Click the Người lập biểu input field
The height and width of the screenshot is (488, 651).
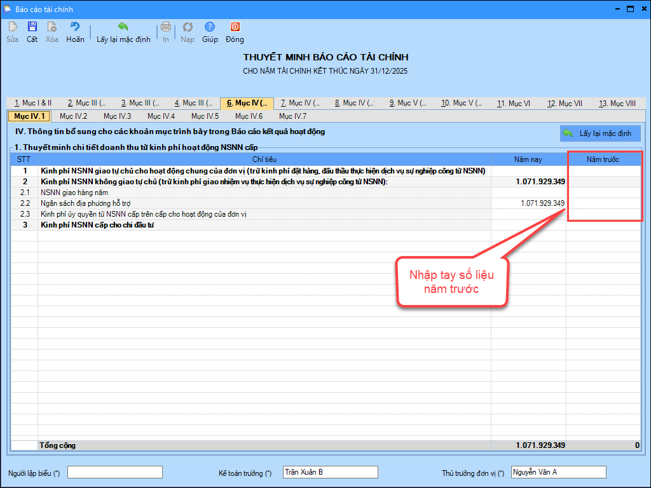(115, 472)
